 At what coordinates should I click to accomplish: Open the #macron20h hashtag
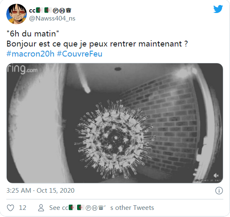(31, 54)
